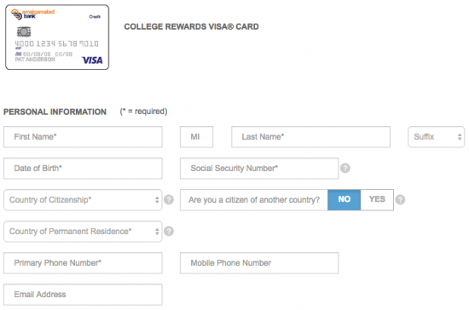This screenshot has height=310, width=469.
Task: Click the MI middle initial field
Action: pyautogui.click(x=196, y=137)
